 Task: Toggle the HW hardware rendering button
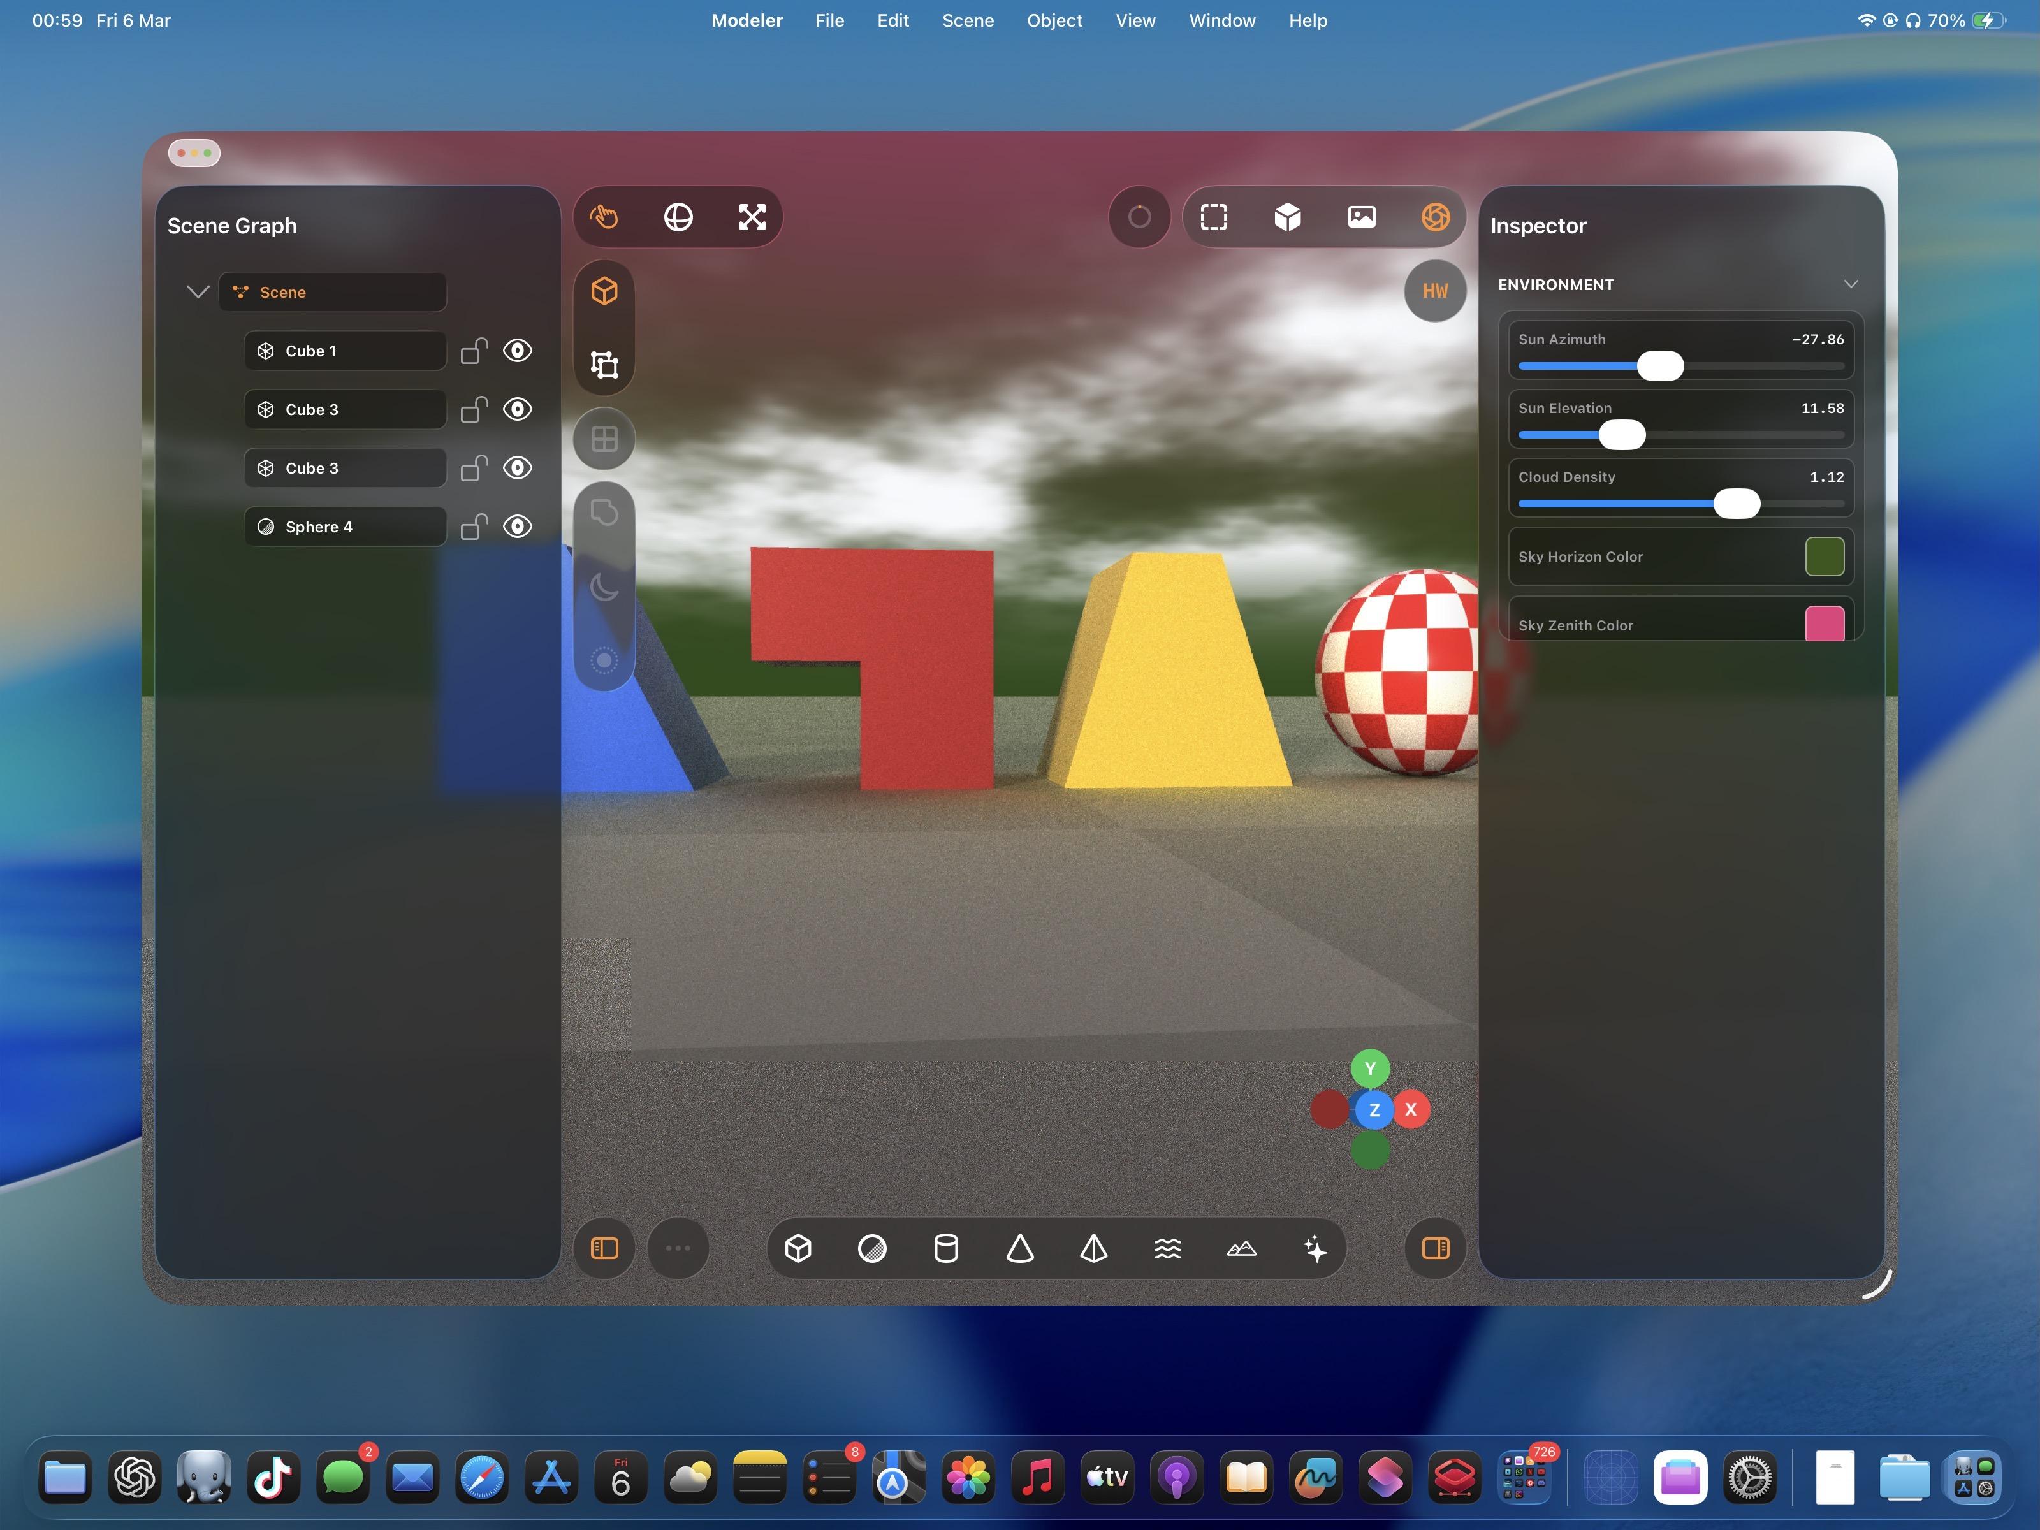coord(1435,291)
